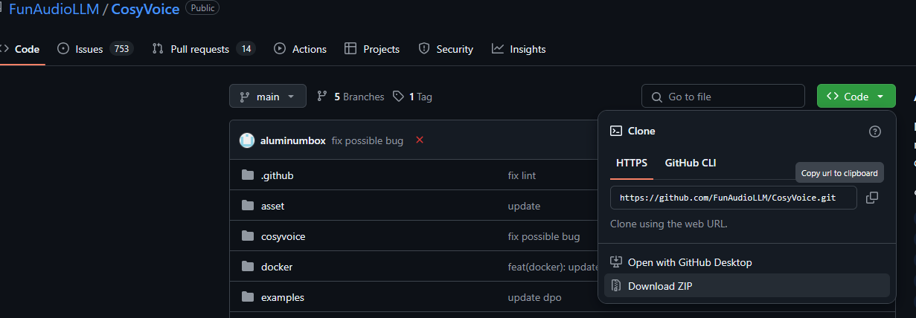Open the docker folder
This screenshot has height=318, width=916.
click(x=277, y=267)
